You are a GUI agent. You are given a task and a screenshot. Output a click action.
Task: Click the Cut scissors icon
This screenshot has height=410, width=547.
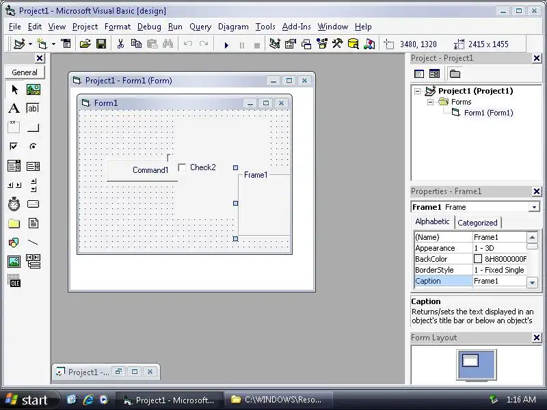(x=121, y=44)
